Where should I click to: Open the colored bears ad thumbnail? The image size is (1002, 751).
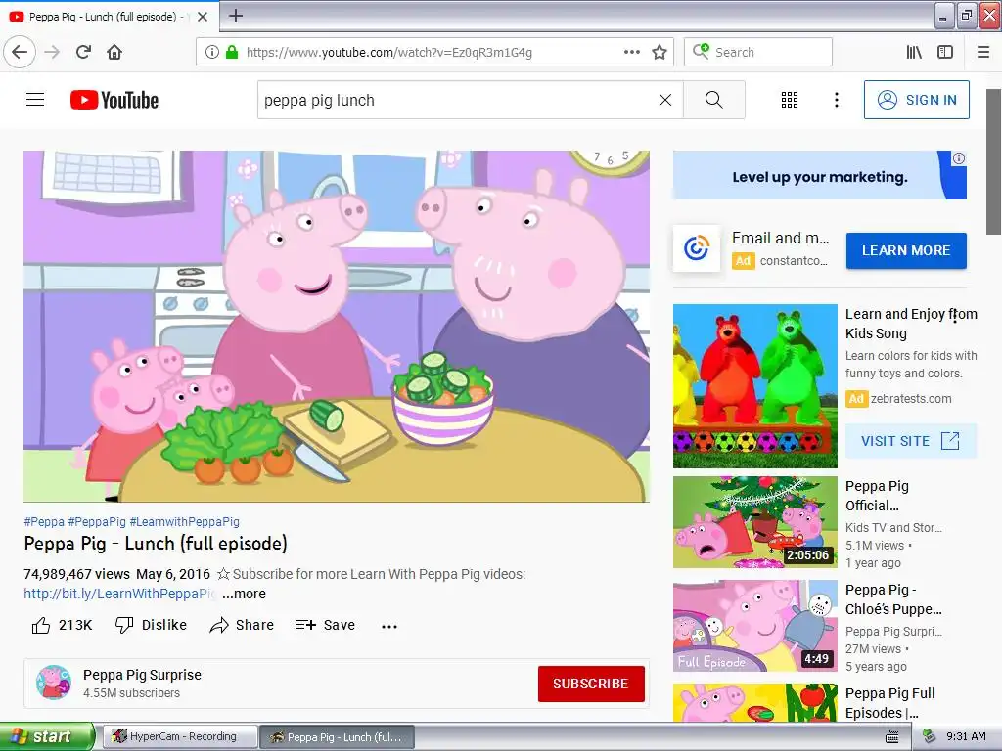[x=754, y=385]
